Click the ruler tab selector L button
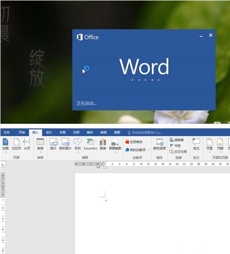This screenshot has width=230, height=254. tap(3, 165)
